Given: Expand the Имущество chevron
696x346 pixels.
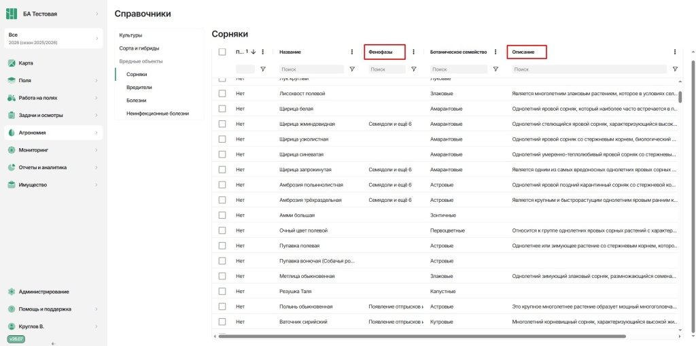Looking at the screenshot, I should click(97, 185).
